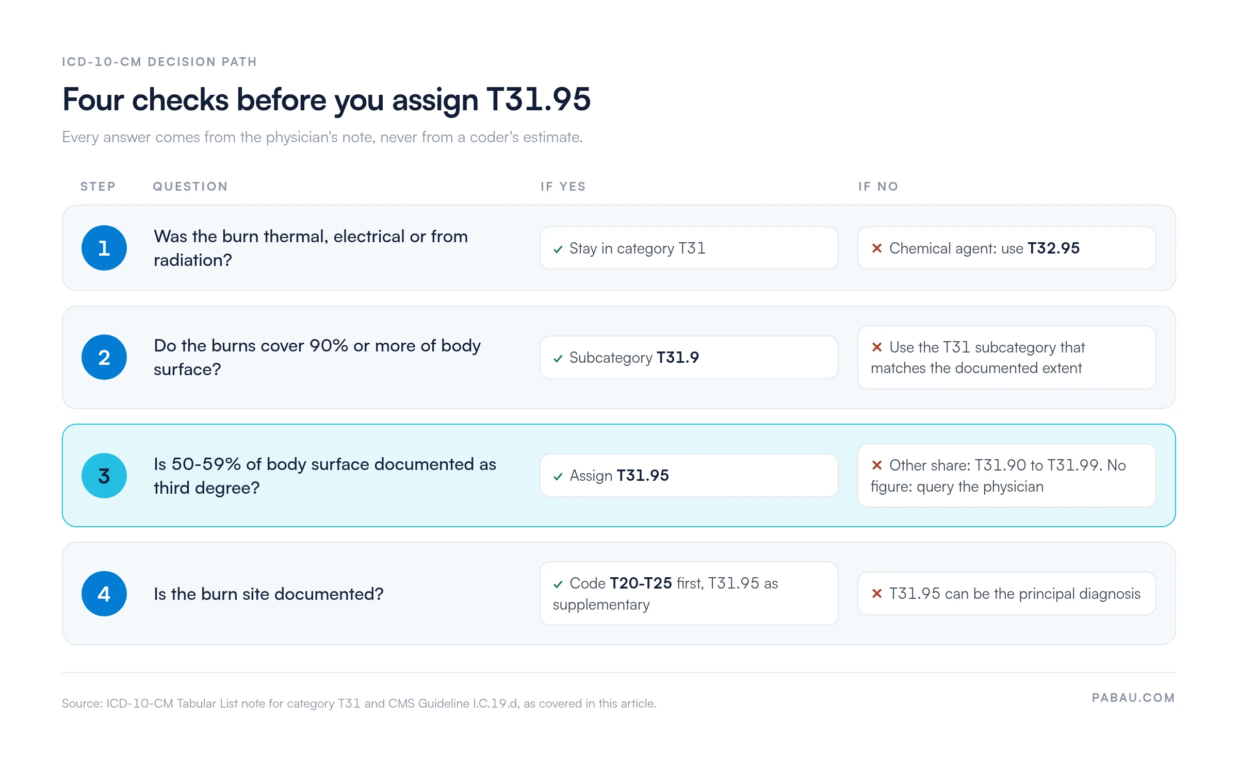Image resolution: width=1238 pixels, height=772 pixels.
Task: Click 'Is the burn site documented?' question
Action: click(x=268, y=594)
